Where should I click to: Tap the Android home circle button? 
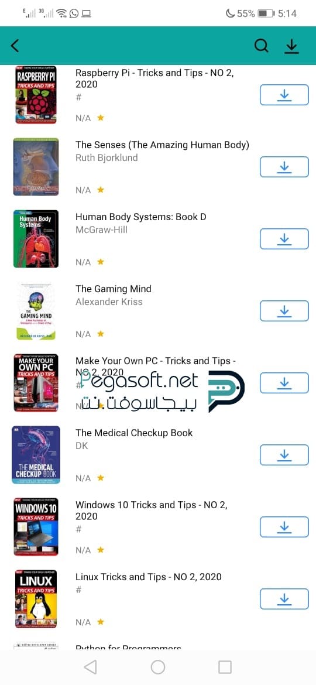click(x=158, y=667)
